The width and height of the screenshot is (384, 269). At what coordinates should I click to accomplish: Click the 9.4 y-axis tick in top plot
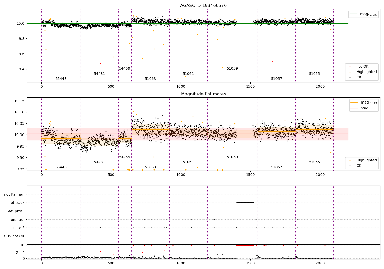coord(21,69)
